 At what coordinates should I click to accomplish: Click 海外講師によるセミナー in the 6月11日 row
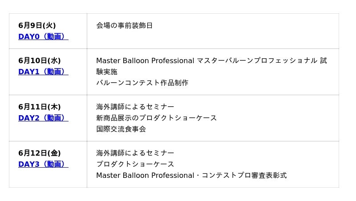[x=135, y=107]
